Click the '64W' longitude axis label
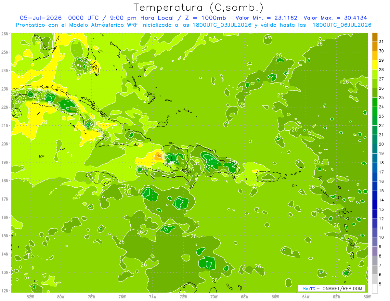The width and height of the screenshot is (390, 301). (x=306, y=296)
